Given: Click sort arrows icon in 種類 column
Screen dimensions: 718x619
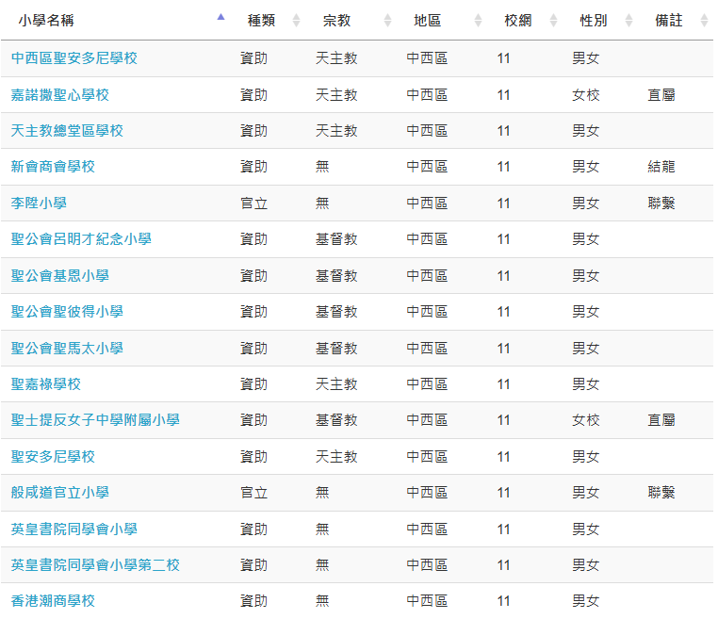Looking at the screenshot, I should click(296, 21).
